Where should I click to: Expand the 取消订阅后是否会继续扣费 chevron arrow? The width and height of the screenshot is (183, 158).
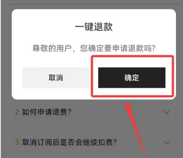pyautogui.click(x=167, y=142)
